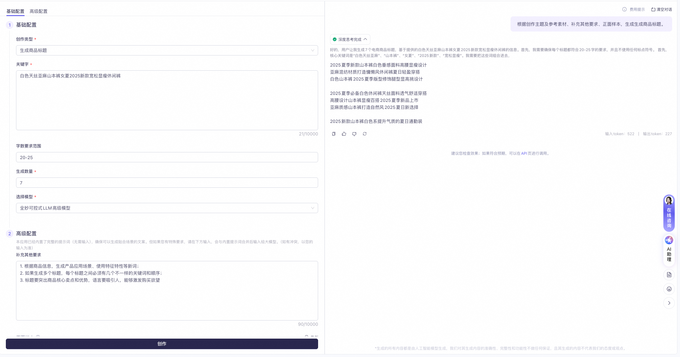680x357 pixels.
Task: Open the 在线咨询 online consultation widget
Action: [669, 213]
